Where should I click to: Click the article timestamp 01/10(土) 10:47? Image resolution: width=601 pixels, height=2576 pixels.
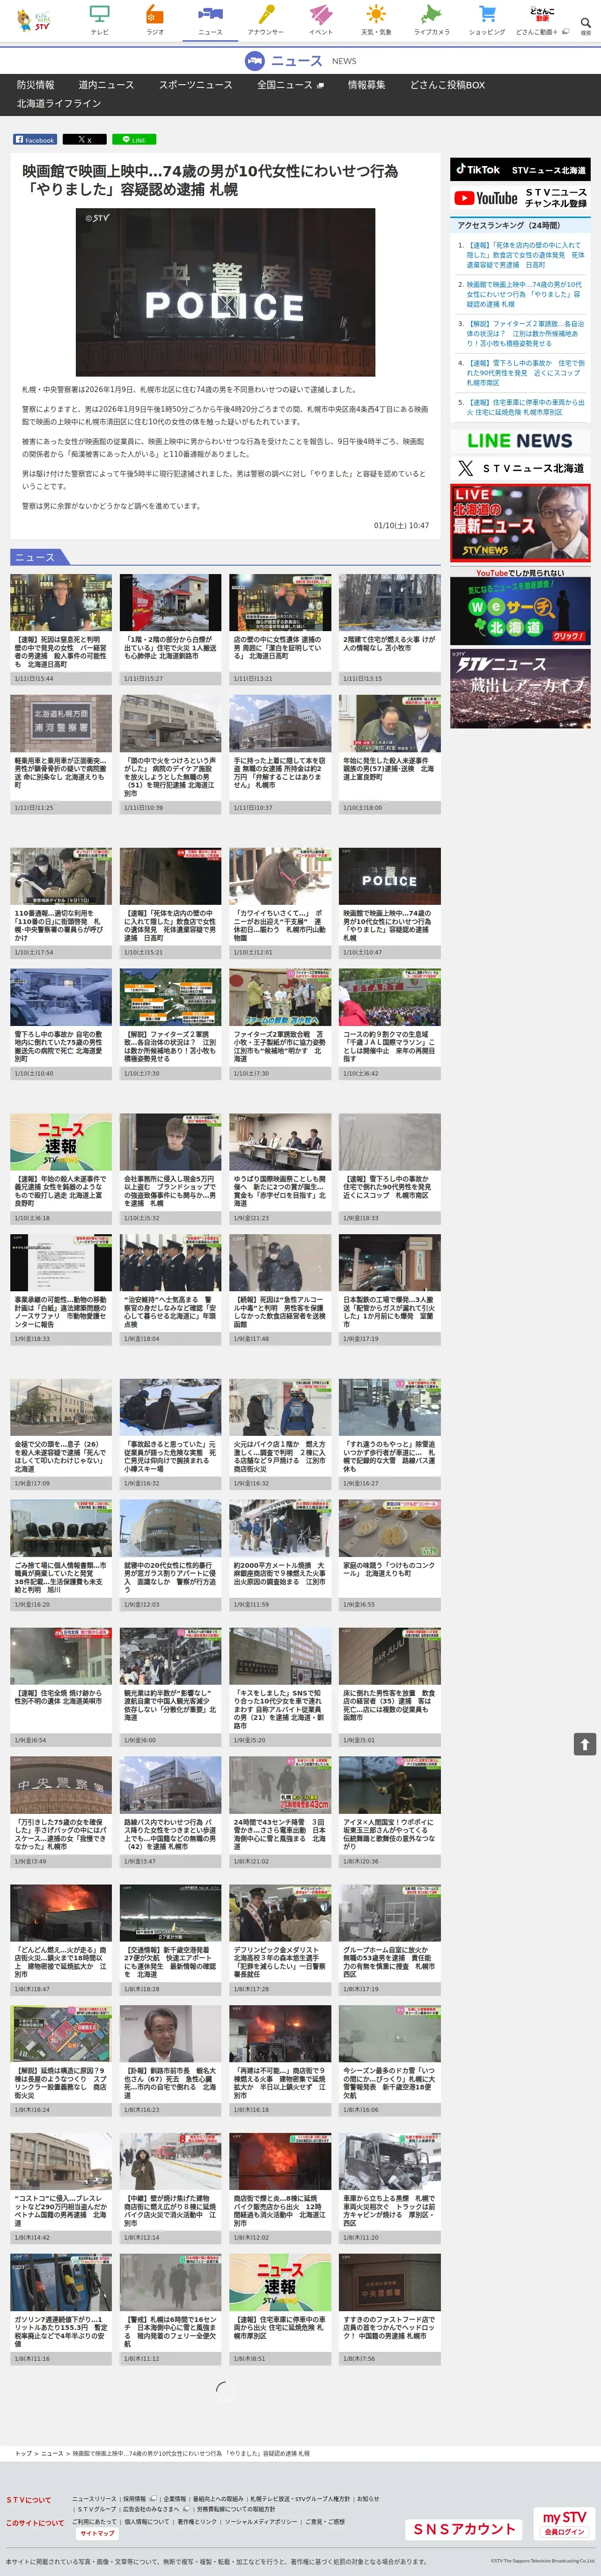[x=401, y=525]
